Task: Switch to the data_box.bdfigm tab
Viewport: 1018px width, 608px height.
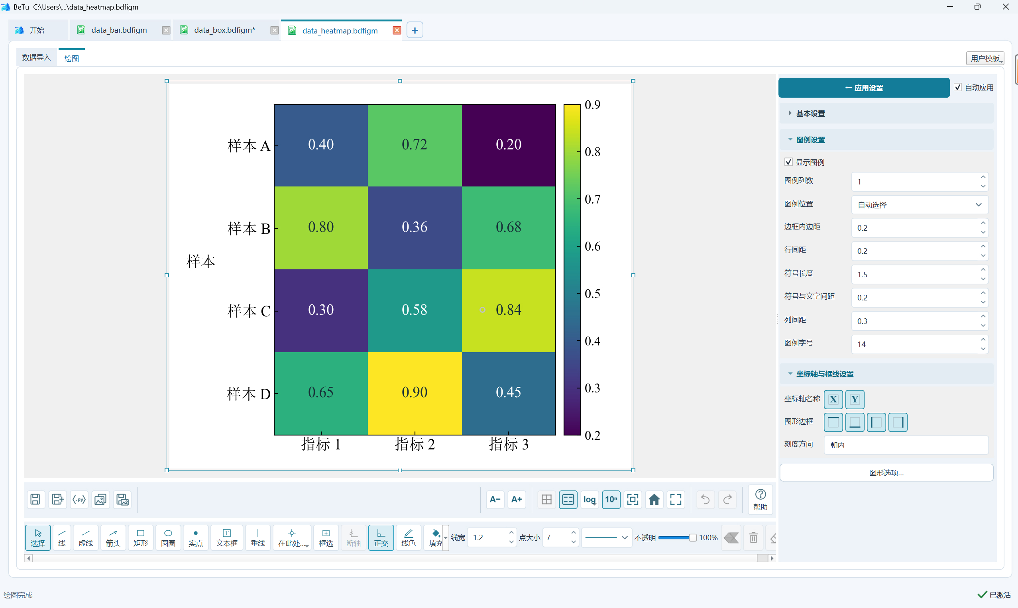Action: tap(224, 30)
